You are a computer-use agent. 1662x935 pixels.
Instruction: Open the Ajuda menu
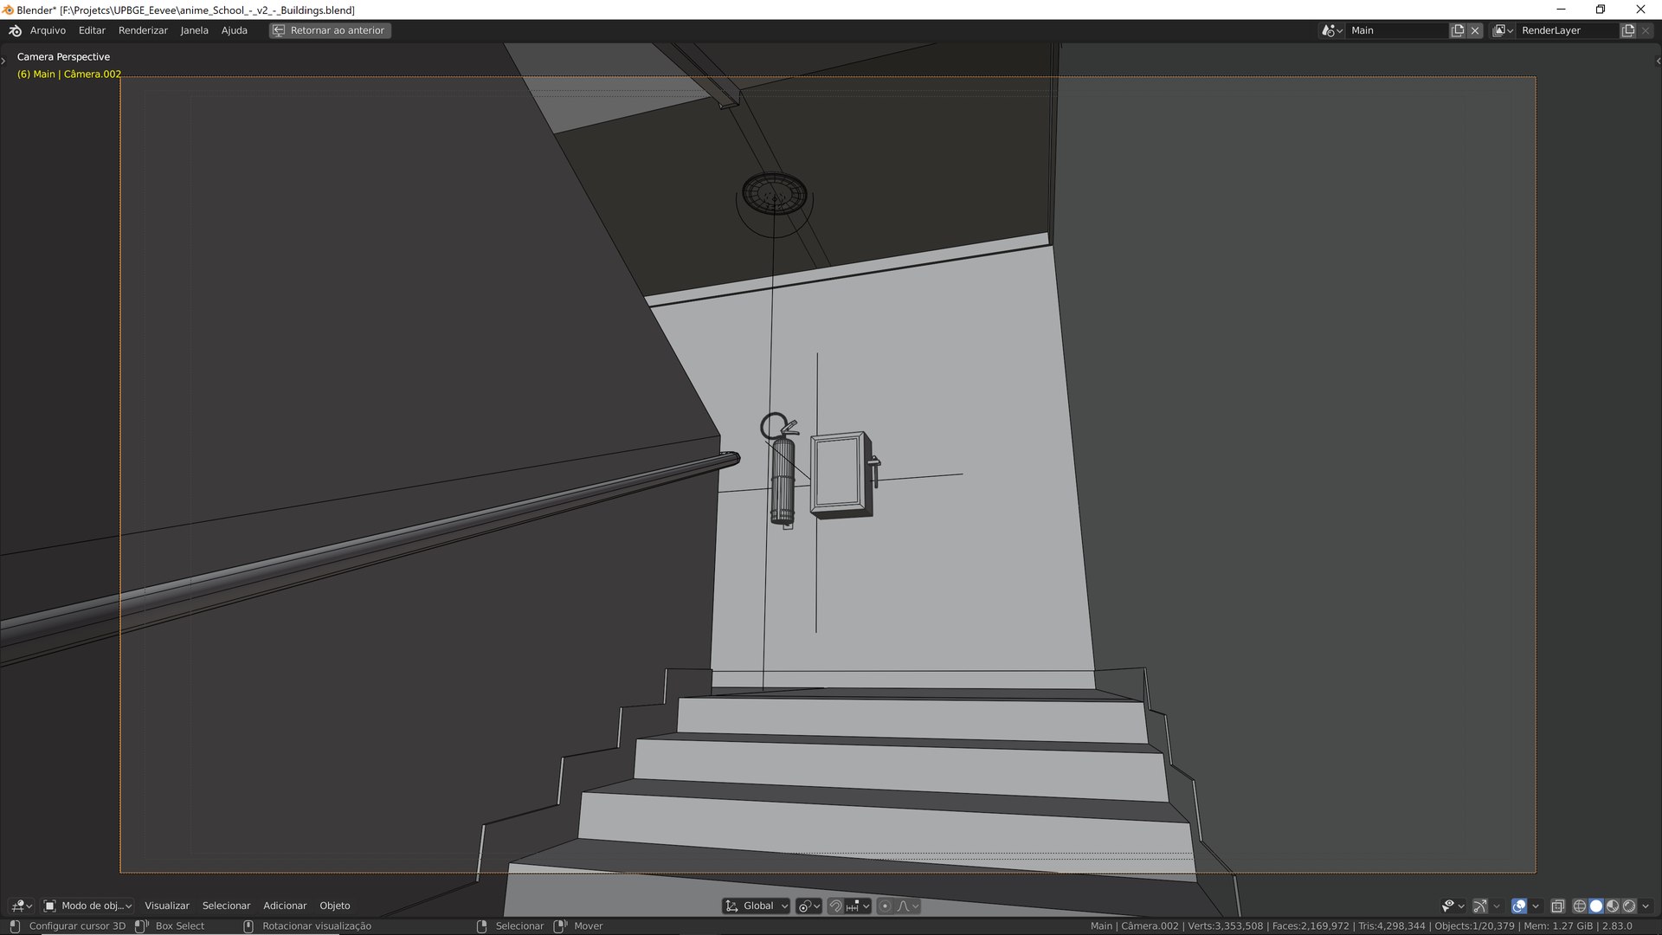pos(234,30)
